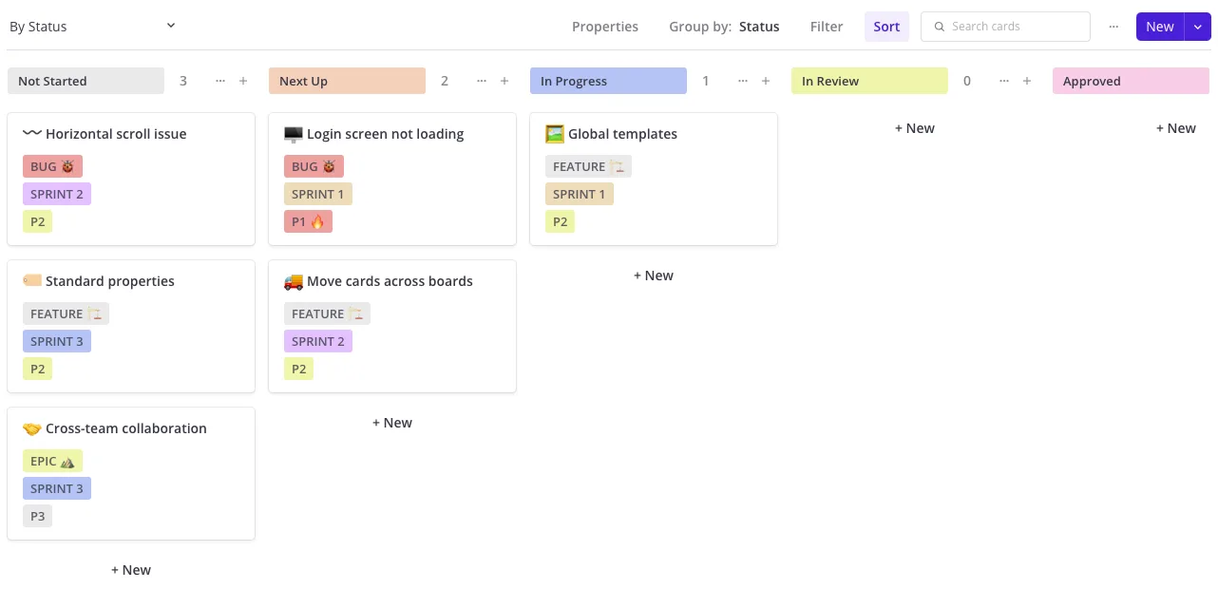The image size is (1218, 589).
Task: Click BUG tag on Horizontal scroll issue
Action: [52, 166]
